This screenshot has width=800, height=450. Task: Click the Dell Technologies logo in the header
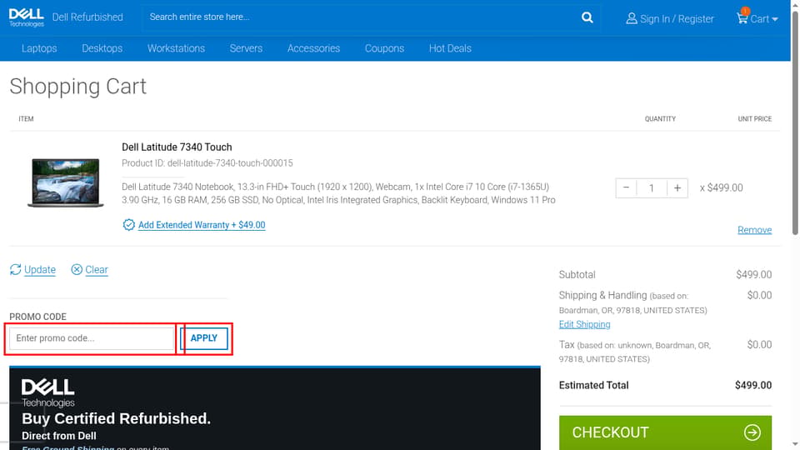coord(27,17)
